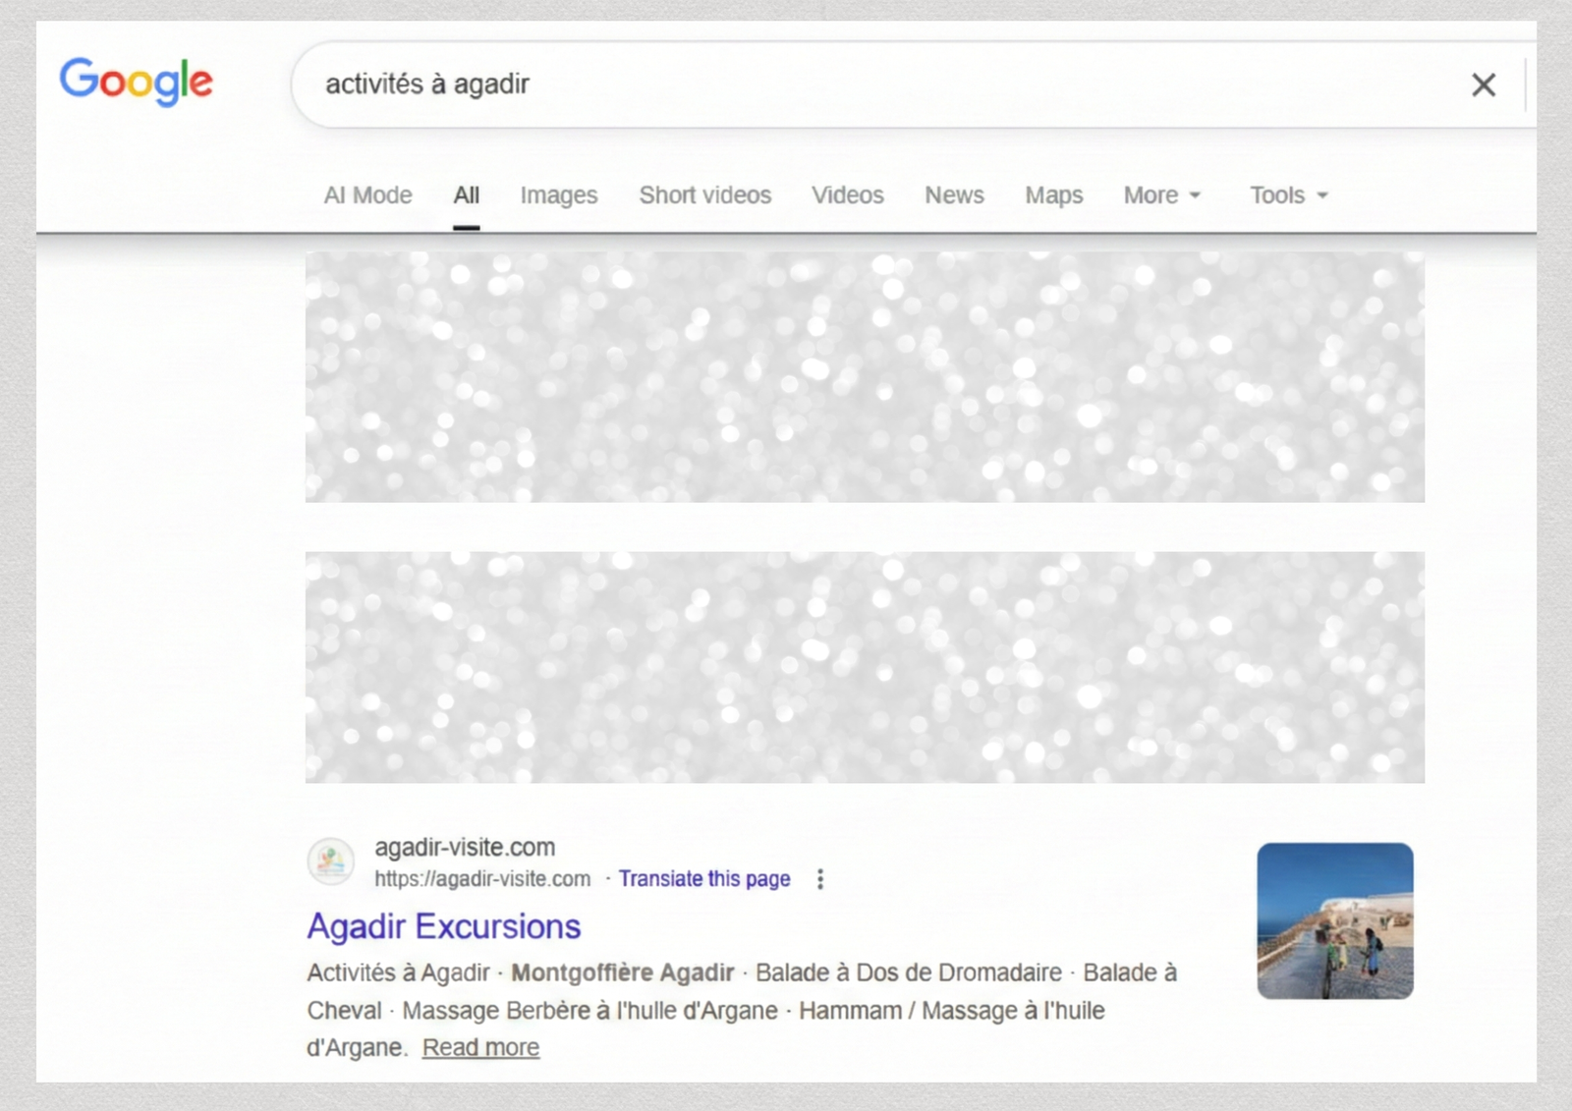Clear the search query with the X
1572x1111 pixels.
pyautogui.click(x=1483, y=85)
